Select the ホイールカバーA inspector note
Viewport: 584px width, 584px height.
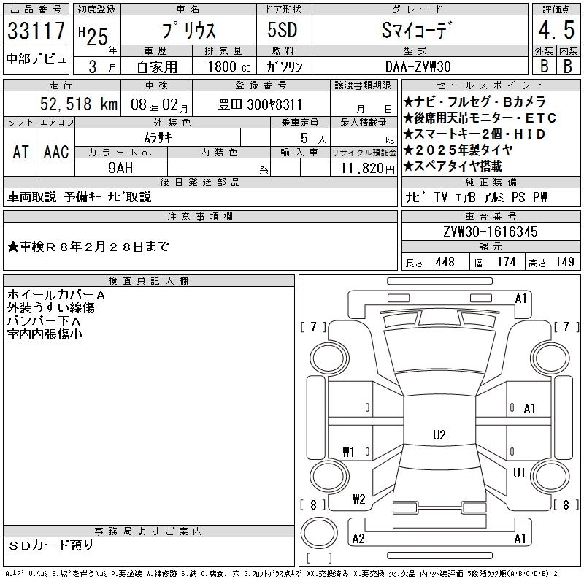coord(55,295)
